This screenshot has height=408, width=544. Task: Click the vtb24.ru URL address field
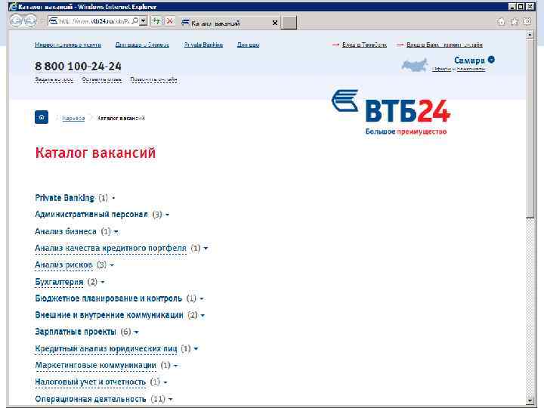(94, 21)
